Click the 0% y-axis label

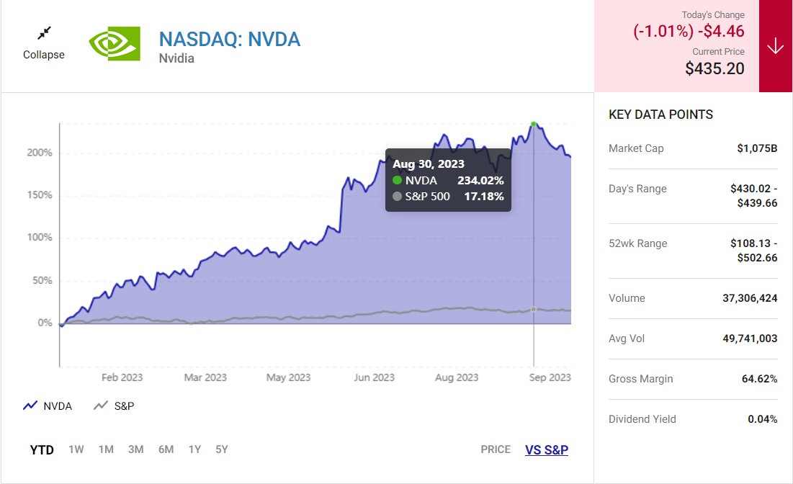tap(45, 323)
